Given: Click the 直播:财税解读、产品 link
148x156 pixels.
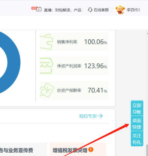Looking at the screenshot, I should click(63, 10).
